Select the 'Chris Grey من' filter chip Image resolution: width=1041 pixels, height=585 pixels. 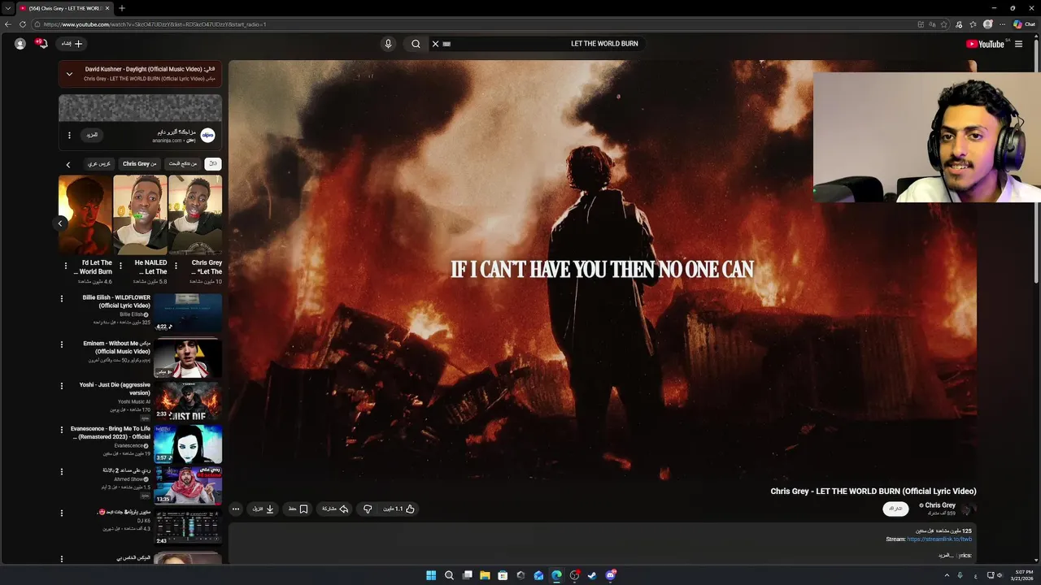tap(140, 163)
